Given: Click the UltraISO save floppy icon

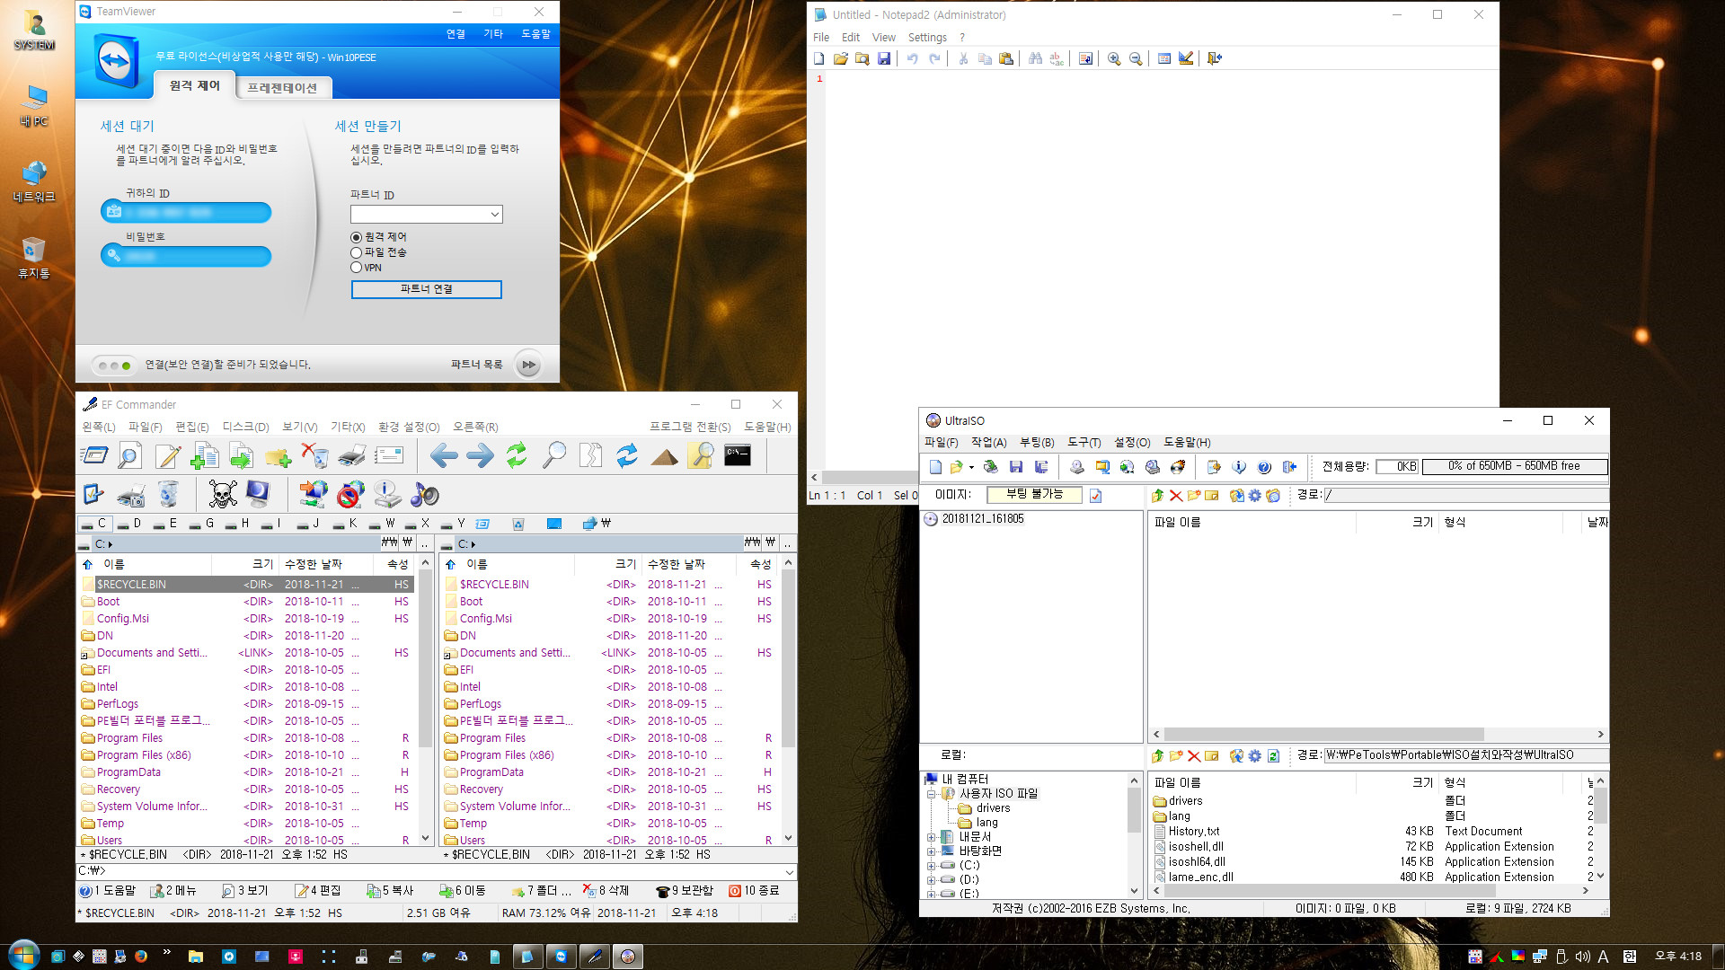Looking at the screenshot, I should (x=1016, y=466).
